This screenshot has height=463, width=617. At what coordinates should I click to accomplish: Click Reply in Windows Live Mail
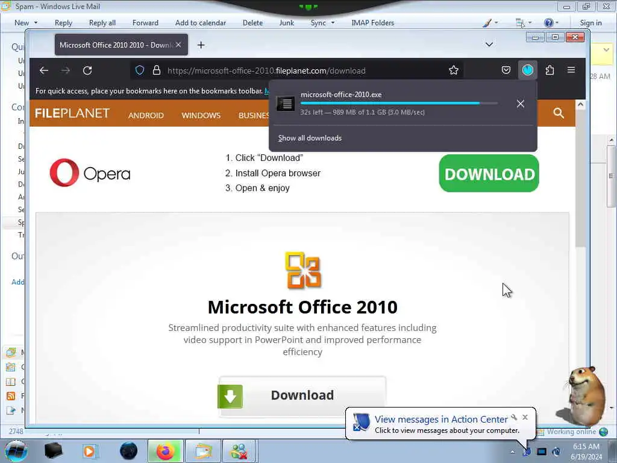coord(63,23)
